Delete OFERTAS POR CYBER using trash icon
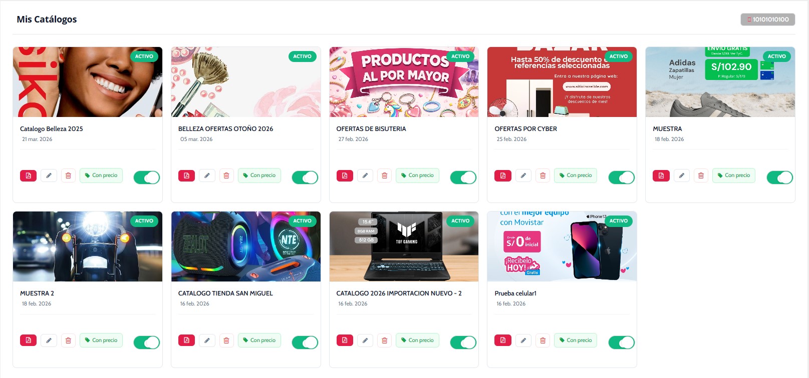Screen dimensions: 809x378 543,175
